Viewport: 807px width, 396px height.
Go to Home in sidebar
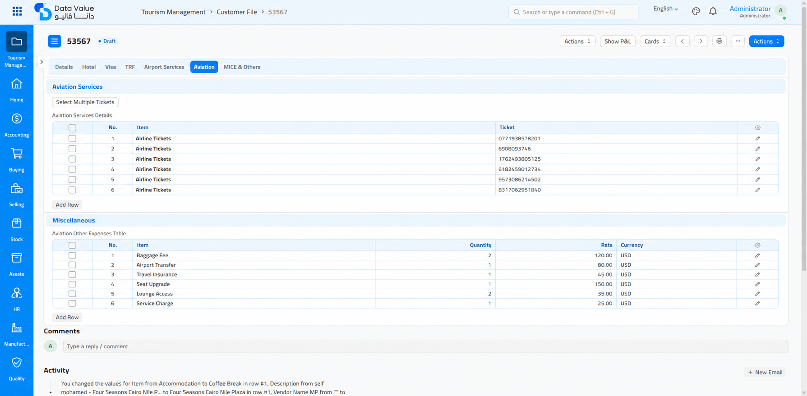[x=17, y=90]
